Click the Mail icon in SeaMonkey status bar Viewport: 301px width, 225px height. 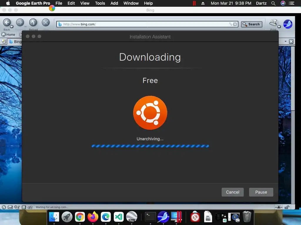(x=10, y=207)
